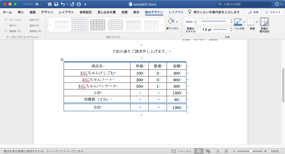Open the quick access toolbar customize dropdown
The width and height of the screenshot is (285, 154).
[x=85, y=4]
